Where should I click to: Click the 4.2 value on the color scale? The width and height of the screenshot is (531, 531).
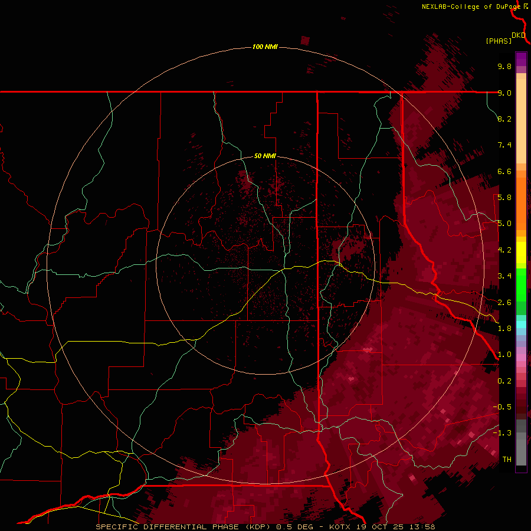click(x=504, y=250)
